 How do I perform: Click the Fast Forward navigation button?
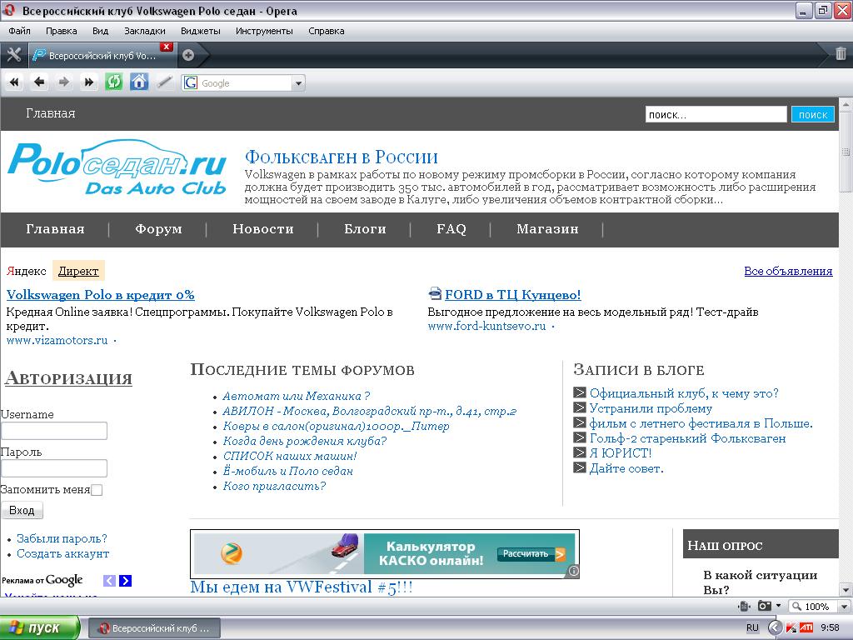[x=89, y=82]
